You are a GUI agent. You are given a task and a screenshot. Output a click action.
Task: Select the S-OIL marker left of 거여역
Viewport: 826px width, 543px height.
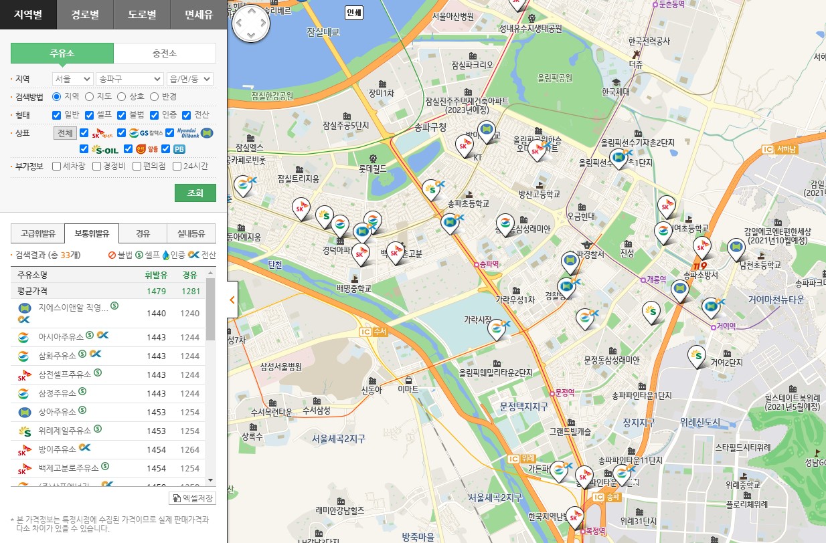tap(650, 312)
